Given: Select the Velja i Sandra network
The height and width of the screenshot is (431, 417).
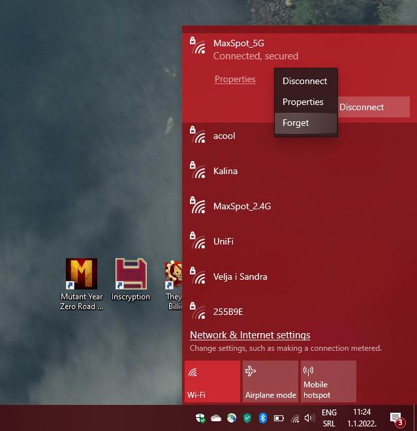Looking at the screenshot, I should 300,276.
